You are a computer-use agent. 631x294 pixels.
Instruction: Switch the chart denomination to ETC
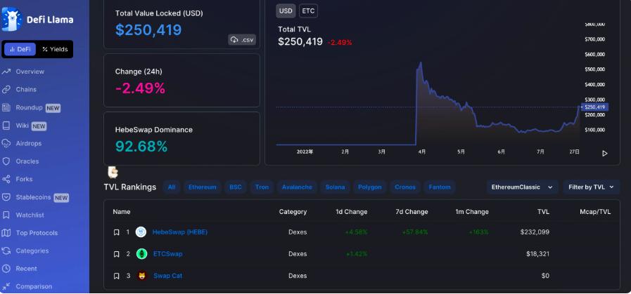308,11
